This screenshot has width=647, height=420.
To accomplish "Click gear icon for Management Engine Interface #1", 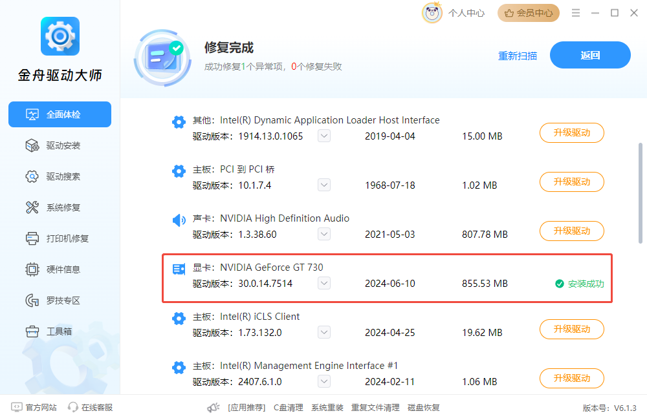I will coord(179,367).
